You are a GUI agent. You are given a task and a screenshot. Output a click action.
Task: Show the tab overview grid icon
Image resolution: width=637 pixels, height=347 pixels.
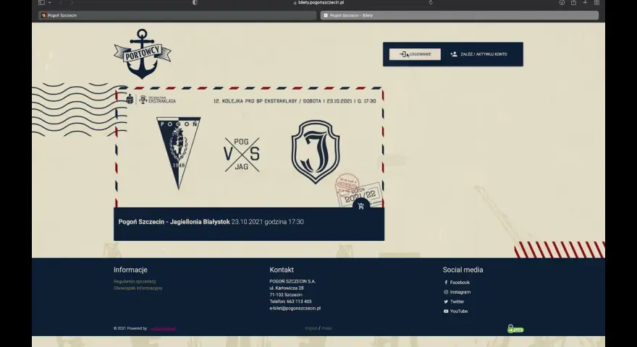pyautogui.click(x=596, y=2)
